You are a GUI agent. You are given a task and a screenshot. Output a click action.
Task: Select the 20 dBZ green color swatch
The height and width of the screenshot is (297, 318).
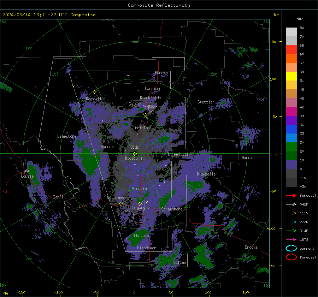pyautogui.click(x=291, y=147)
